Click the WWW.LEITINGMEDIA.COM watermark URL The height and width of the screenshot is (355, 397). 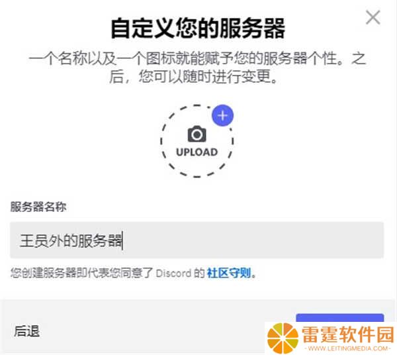(348, 348)
